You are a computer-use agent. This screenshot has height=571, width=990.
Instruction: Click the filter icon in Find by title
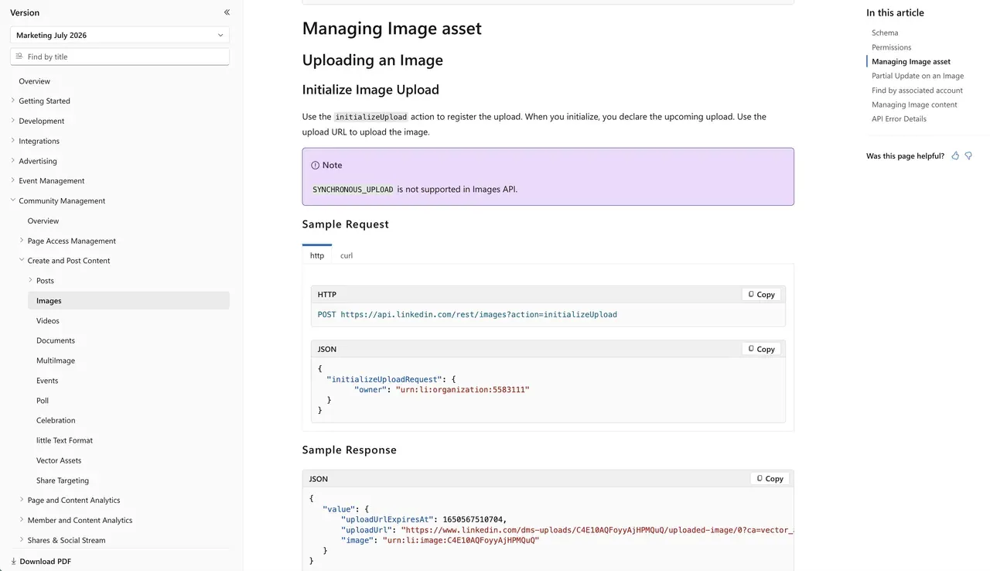point(19,56)
